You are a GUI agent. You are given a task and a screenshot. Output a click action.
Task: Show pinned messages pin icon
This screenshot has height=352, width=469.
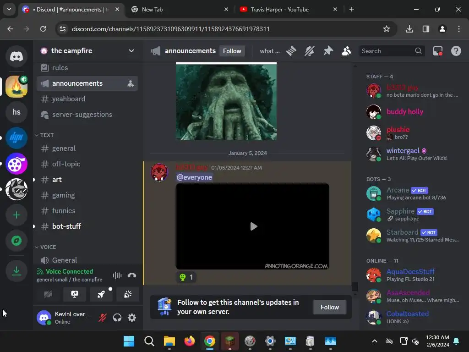(328, 51)
